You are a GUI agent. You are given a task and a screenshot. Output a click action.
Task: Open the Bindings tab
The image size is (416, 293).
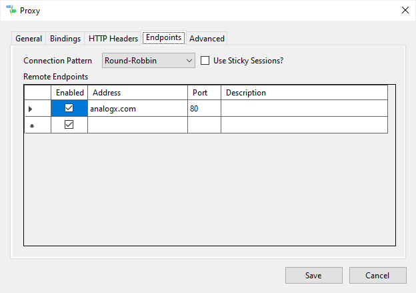point(65,39)
